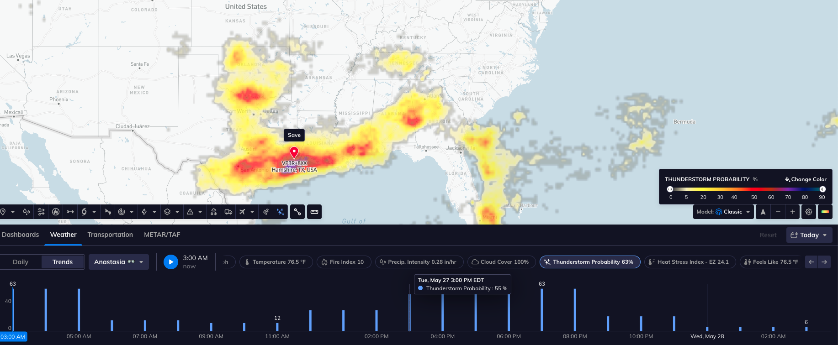Click the 08:00 PM chart bar

click(x=575, y=310)
